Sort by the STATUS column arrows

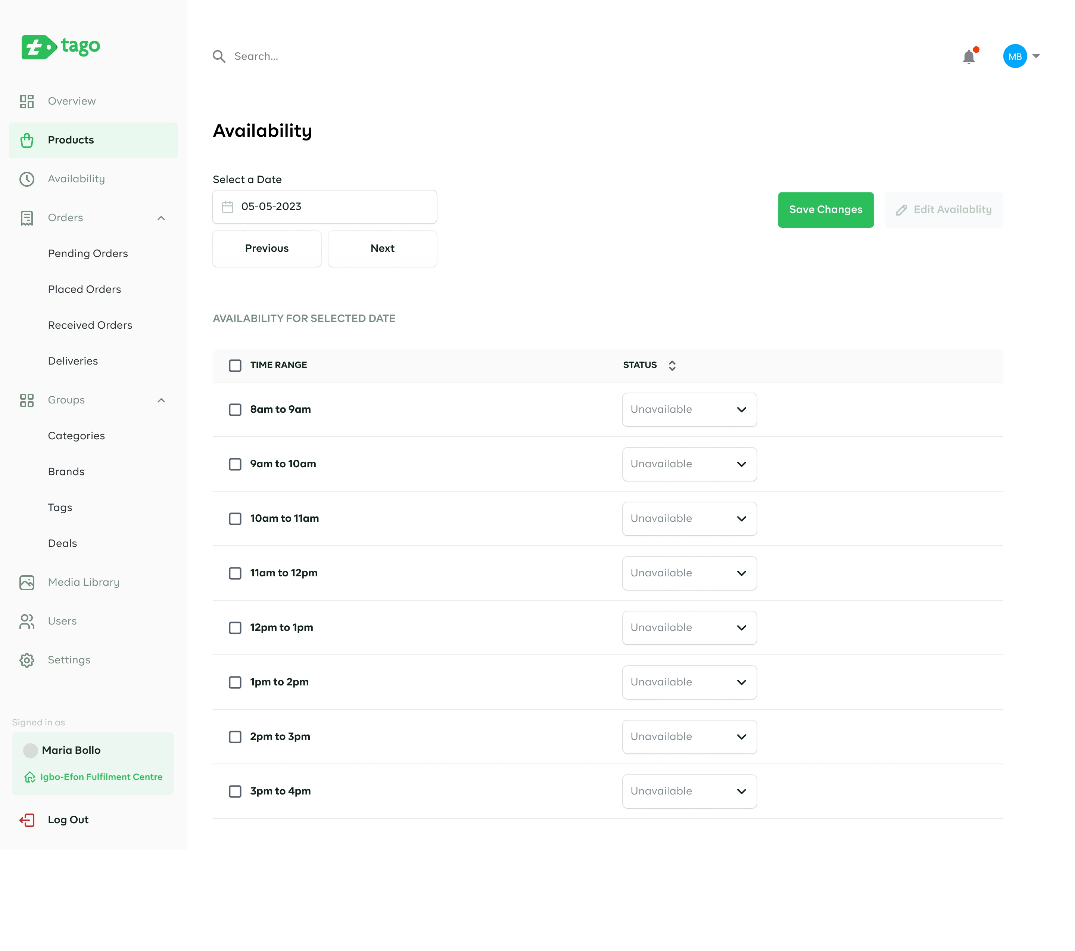(x=672, y=365)
